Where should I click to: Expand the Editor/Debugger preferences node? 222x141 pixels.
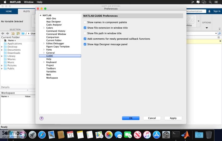pyautogui.click(x=44, y=43)
